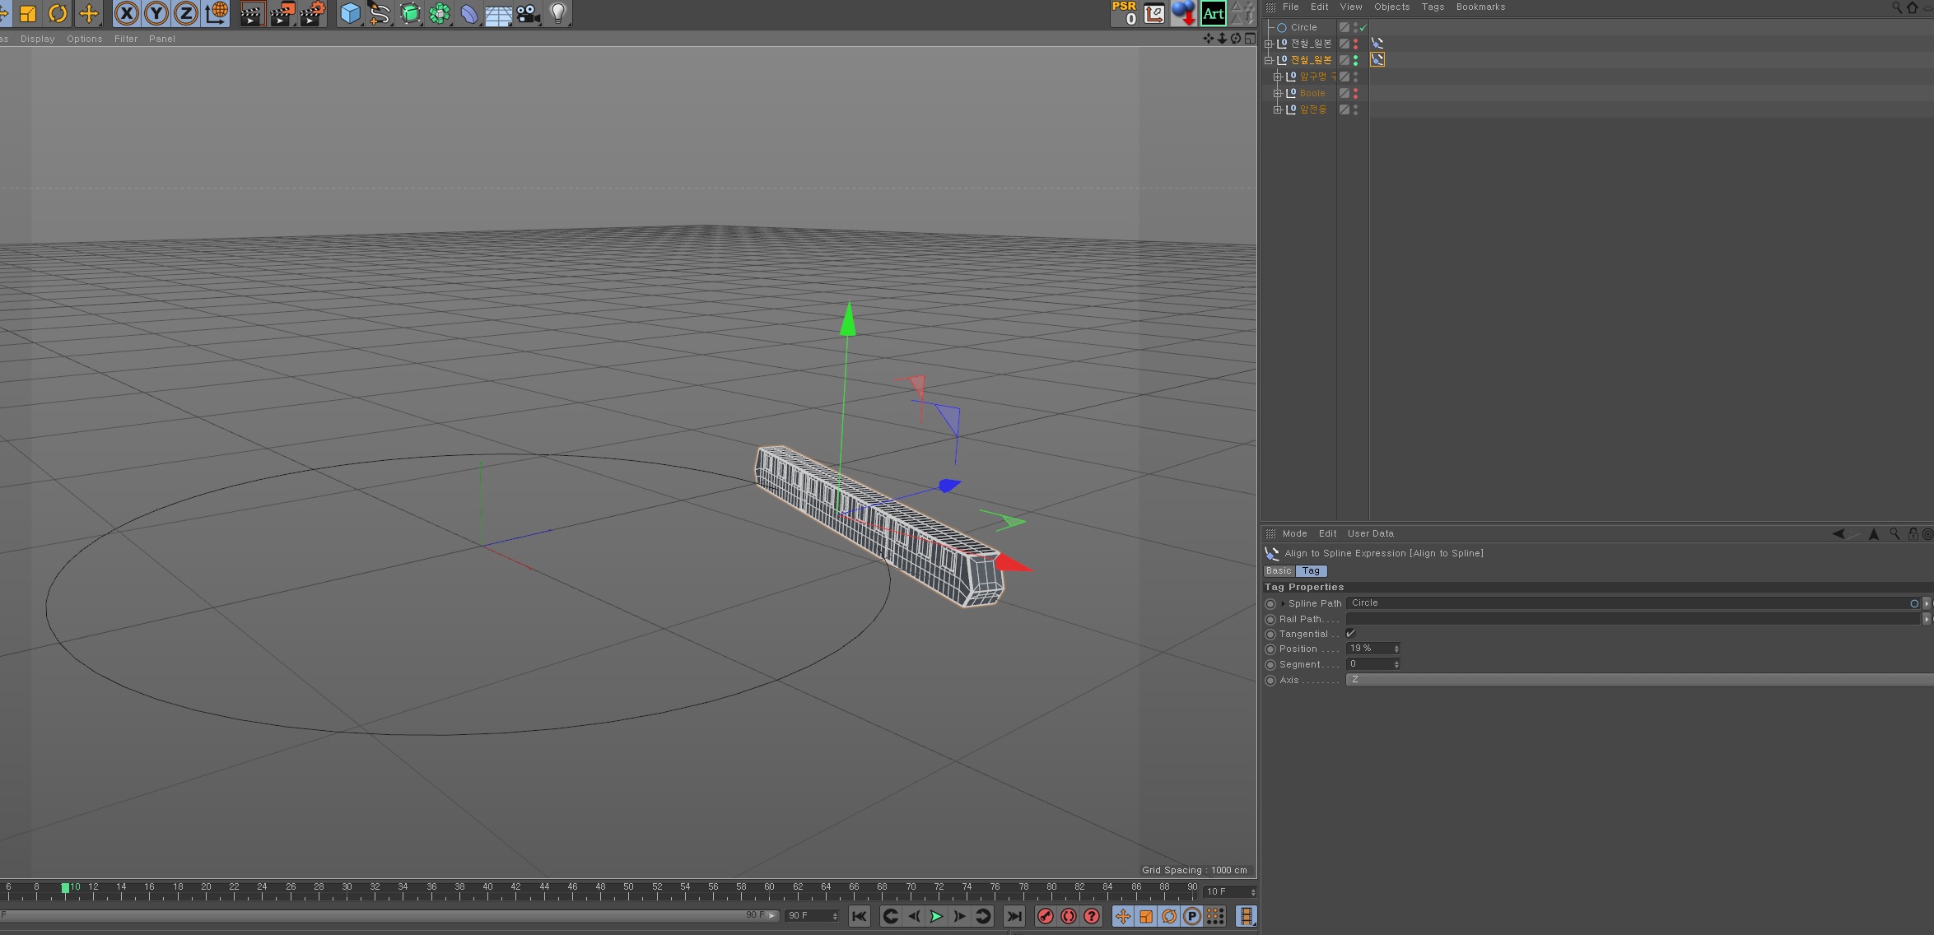Open the Render Settings clapperboard gear icon

point(313,13)
